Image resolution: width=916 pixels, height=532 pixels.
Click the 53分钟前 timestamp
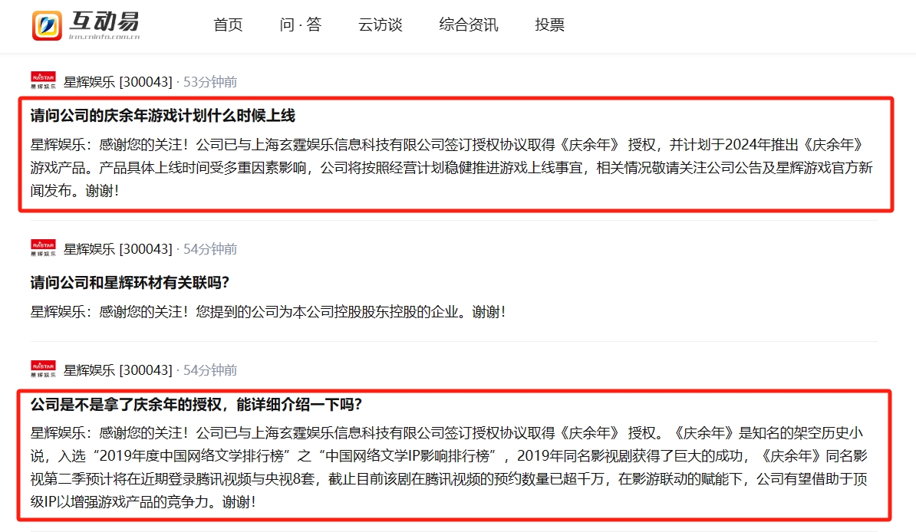point(210,82)
